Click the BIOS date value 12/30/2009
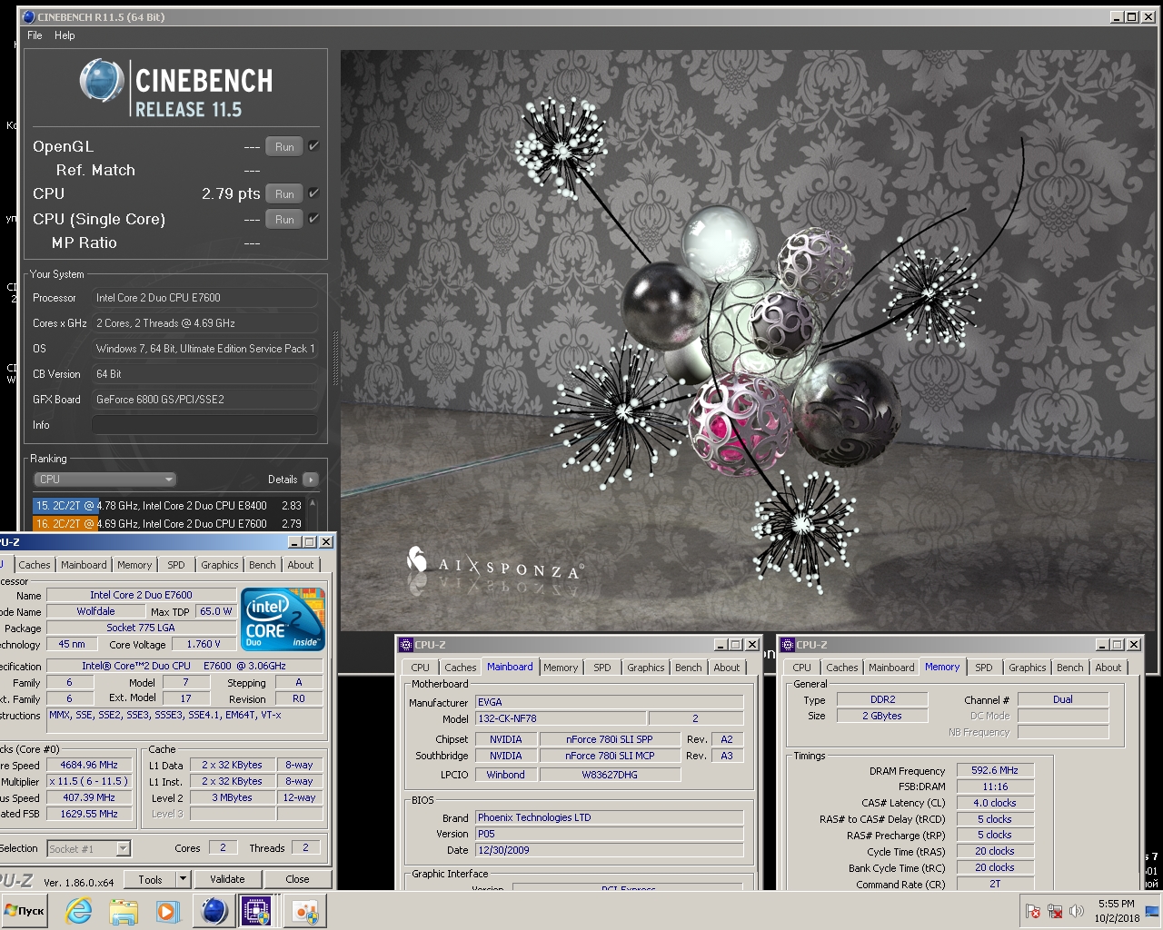Viewport: 1163px width, 930px height. (x=610, y=850)
